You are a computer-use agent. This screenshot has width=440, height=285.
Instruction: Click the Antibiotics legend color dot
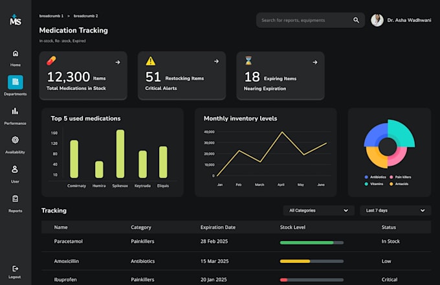pyautogui.click(x=366, y=177)
